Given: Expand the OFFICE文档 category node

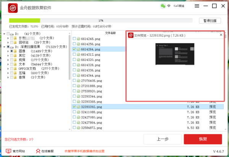Looking at the screenshot, I should [8, 68].
